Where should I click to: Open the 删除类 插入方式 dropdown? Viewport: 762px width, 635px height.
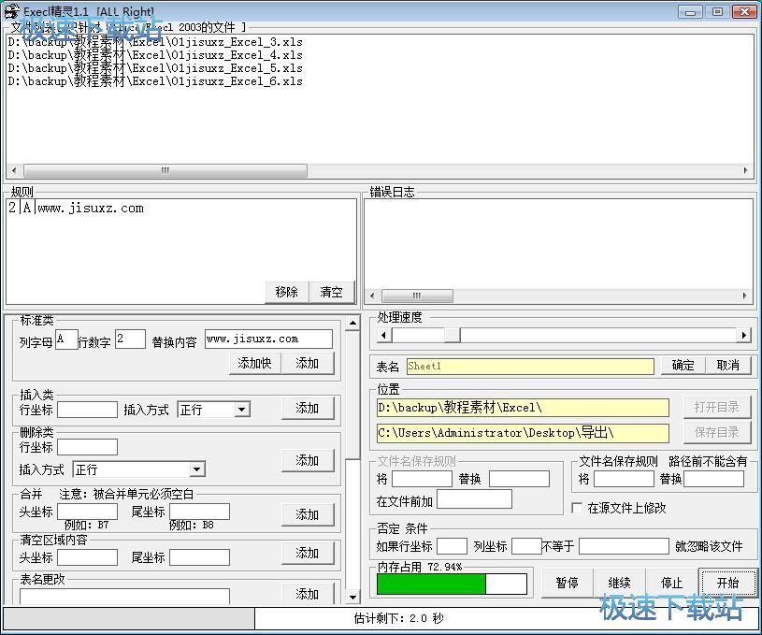(x=196, y=469)
